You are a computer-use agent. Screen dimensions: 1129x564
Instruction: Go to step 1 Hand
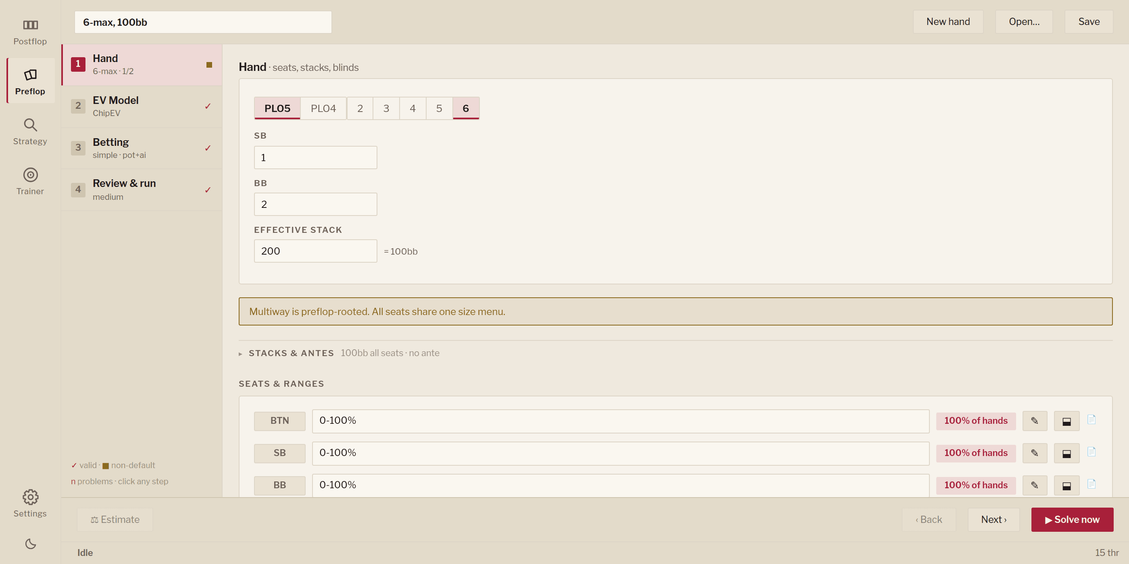[x=142, y=65]
